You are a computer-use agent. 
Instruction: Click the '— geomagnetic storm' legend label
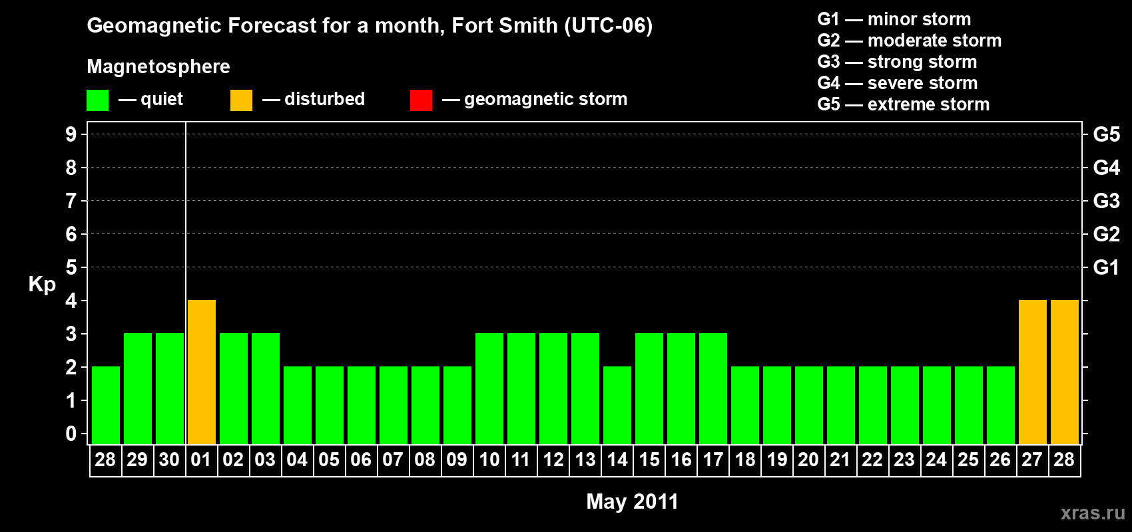535,100
